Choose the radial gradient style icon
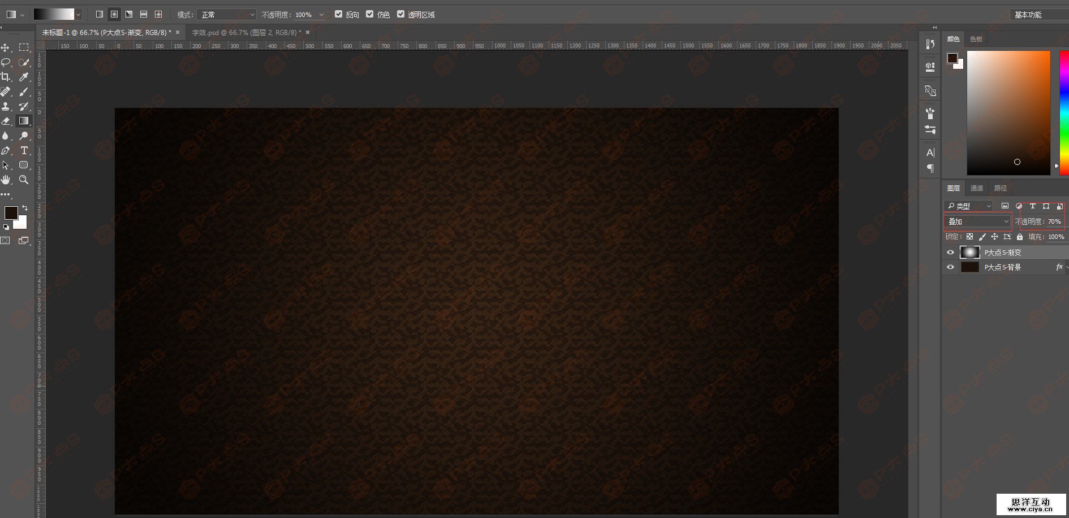 114,14
